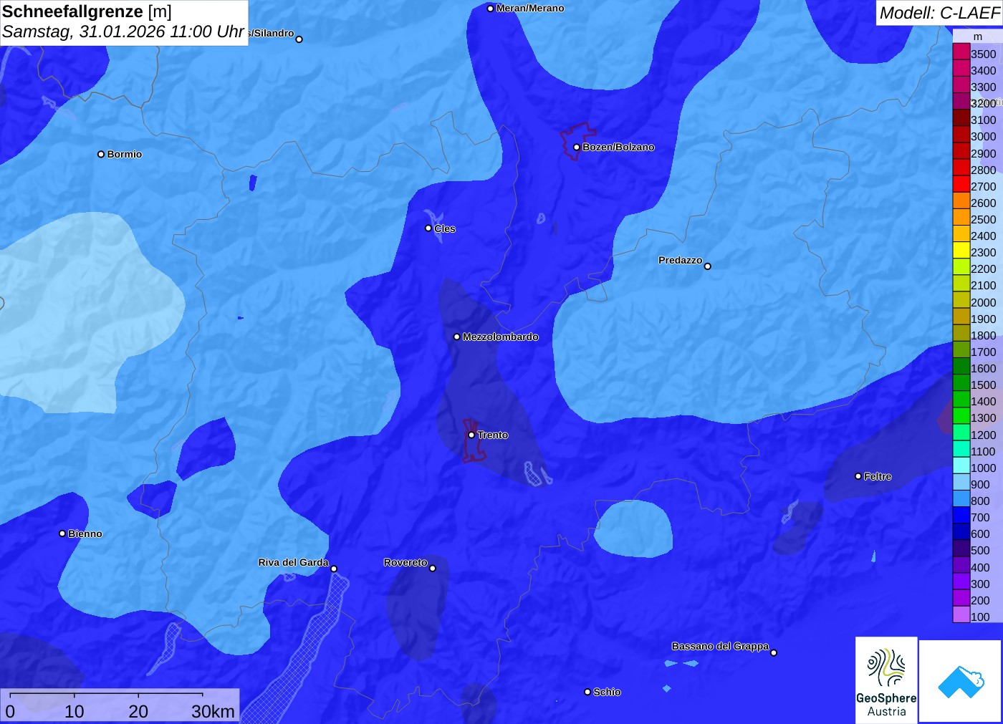Select the 1500 m green legend swatch
Screen dimensions: 1003x724
click(961, 382)
